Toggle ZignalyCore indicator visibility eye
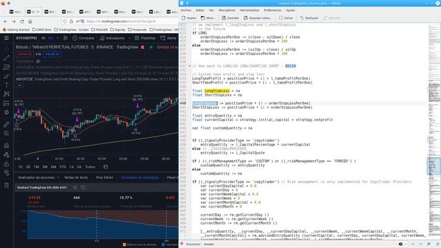Screen dimensions: 441x248 point(38,61)
